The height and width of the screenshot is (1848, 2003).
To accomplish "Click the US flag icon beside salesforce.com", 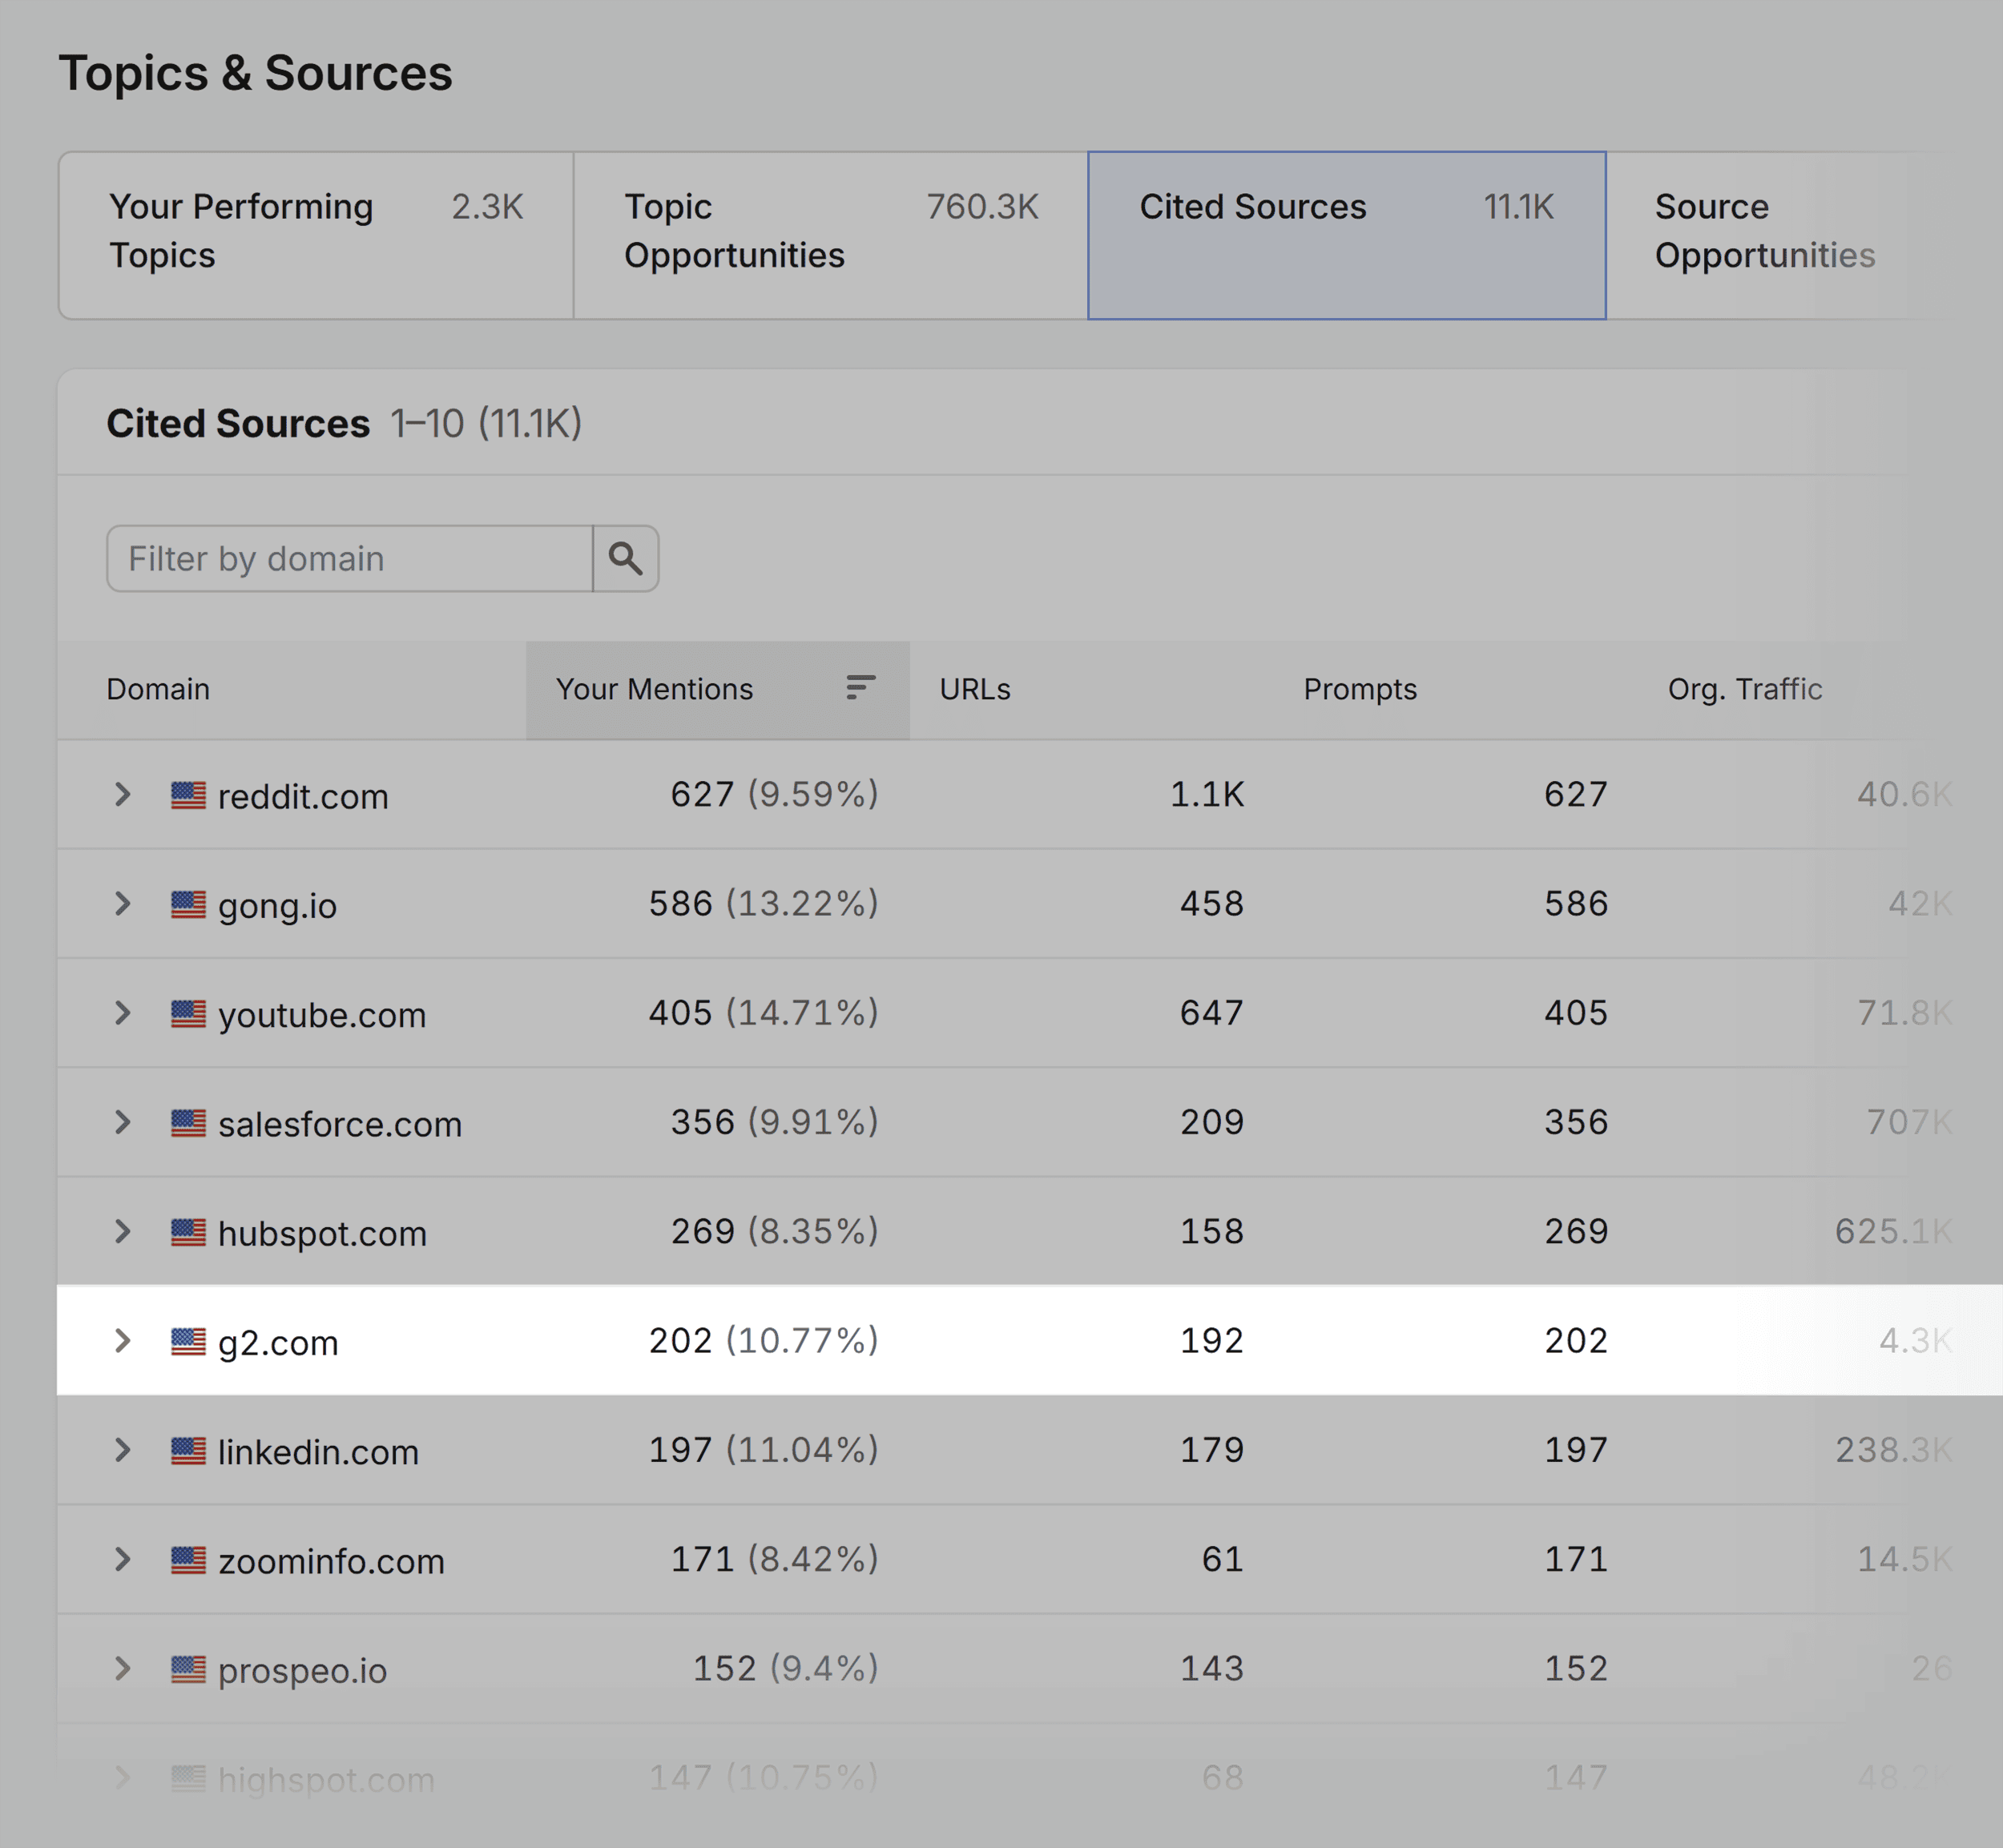I will point(188,1122).
